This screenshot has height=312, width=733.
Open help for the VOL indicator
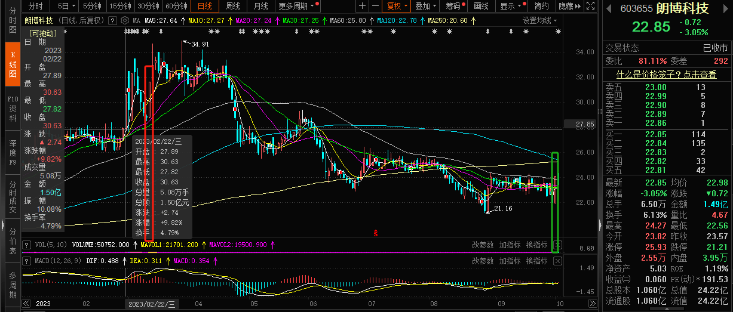pyautogui.click(x=26, y=245)
